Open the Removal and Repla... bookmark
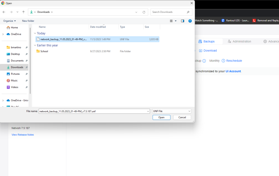Image resolution: width=279 pixels, height=176 pixels. [x=266, y=20]
